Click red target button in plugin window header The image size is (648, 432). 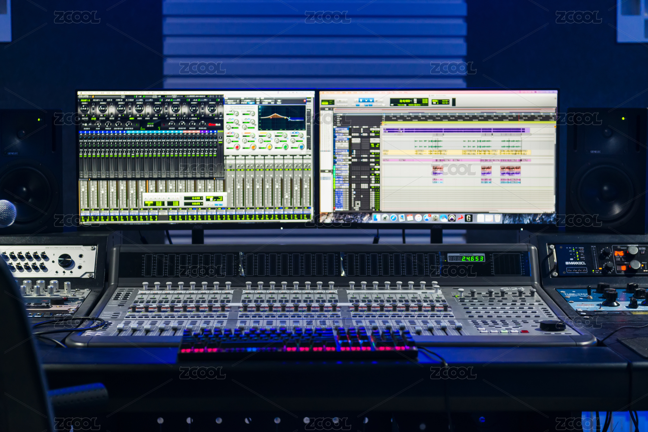305,101
